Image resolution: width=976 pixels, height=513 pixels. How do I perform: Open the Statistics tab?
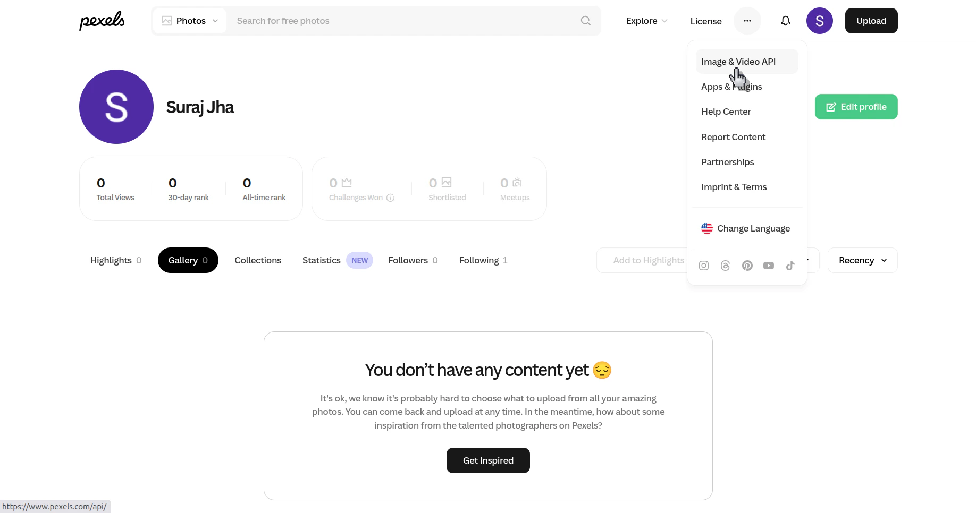[x=321, y=260]
